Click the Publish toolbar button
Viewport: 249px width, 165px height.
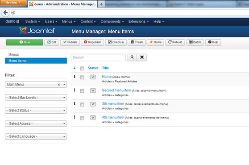(70, 42)
